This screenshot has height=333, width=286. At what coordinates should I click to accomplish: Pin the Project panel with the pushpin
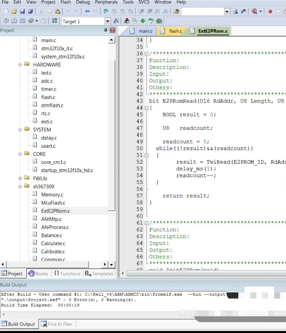click(106, 30)
